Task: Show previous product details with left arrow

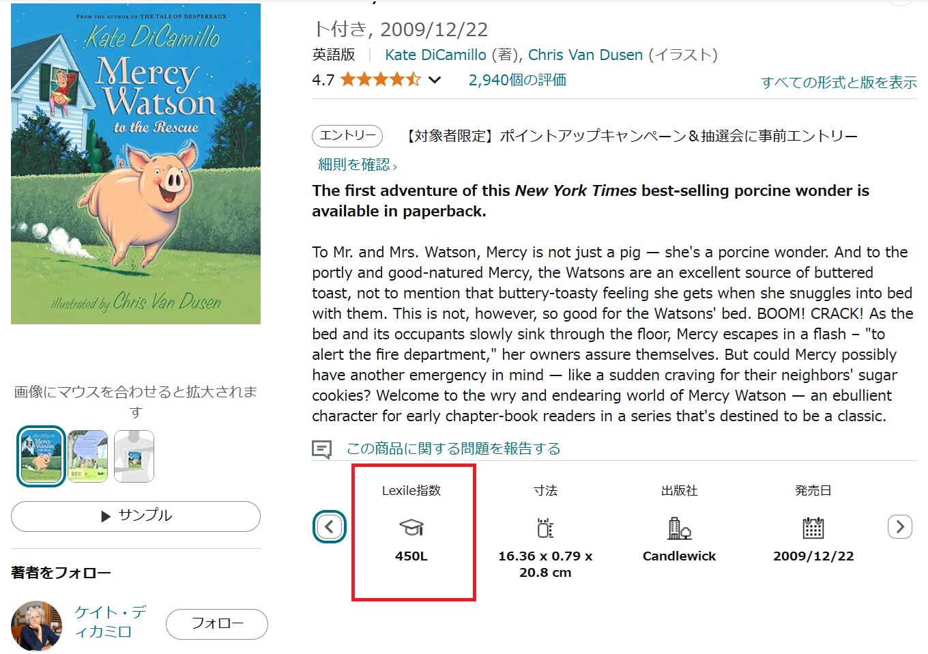Action: 330,526
